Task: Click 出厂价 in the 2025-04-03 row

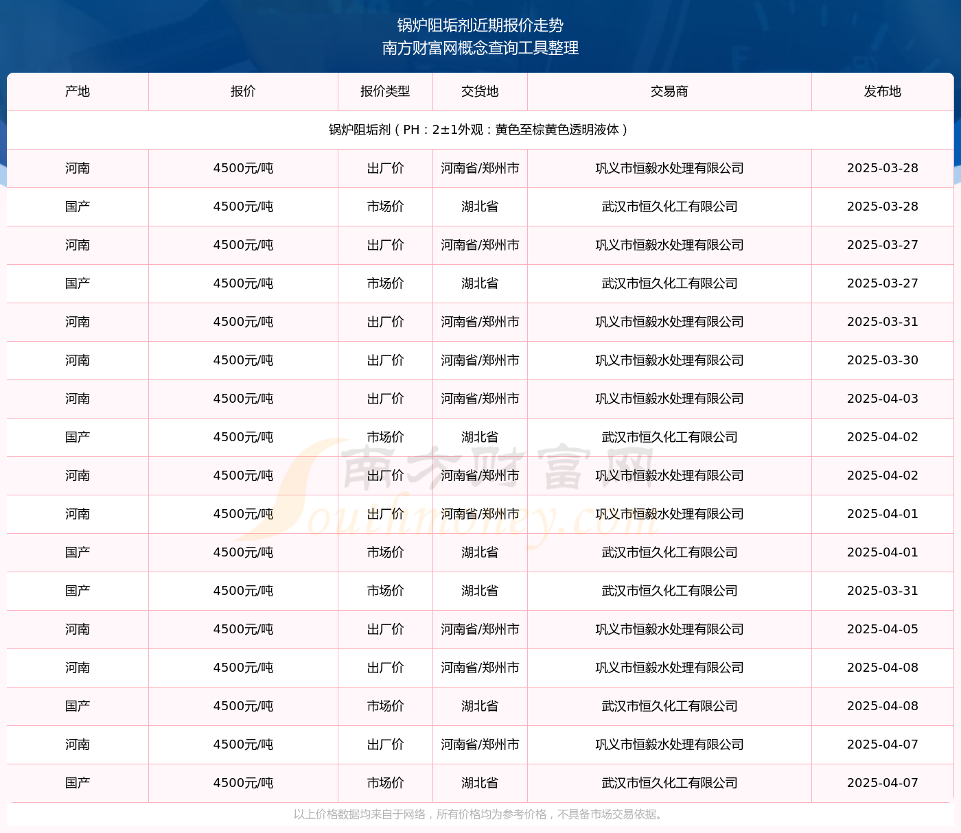Action: point(385,399)
